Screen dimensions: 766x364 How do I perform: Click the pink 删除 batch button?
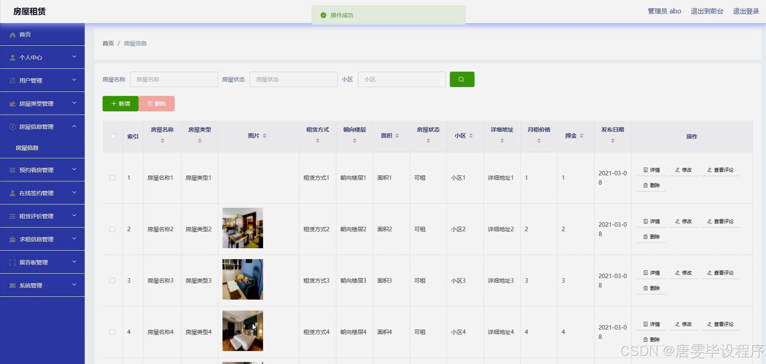[157, 104]
